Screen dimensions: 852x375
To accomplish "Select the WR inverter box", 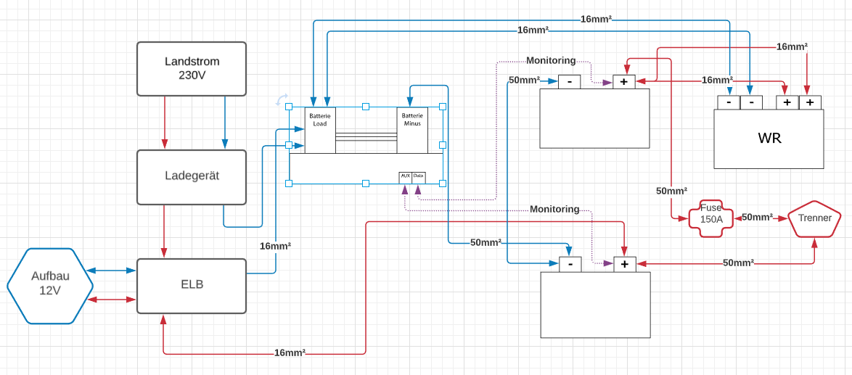I will 769,139.
